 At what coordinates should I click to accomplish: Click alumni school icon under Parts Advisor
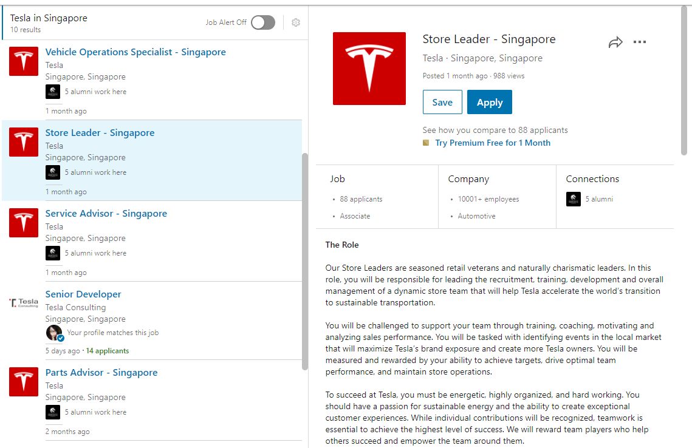(x=53, y=412)
